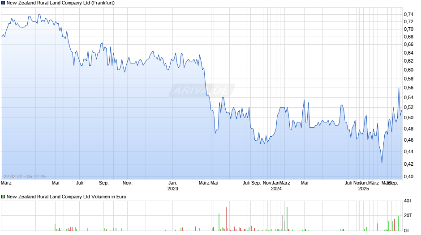This screenshot has width=421, height=235.
Task: Click the 0,42 price axis label
Action: (408, 164)
